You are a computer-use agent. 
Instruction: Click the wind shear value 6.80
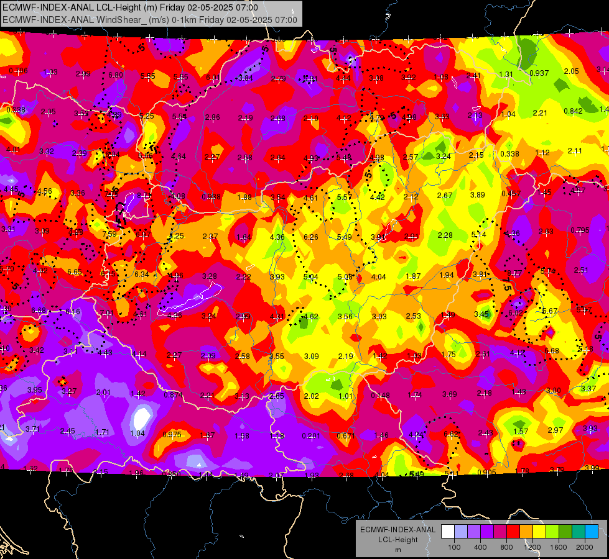pos(116,75)
